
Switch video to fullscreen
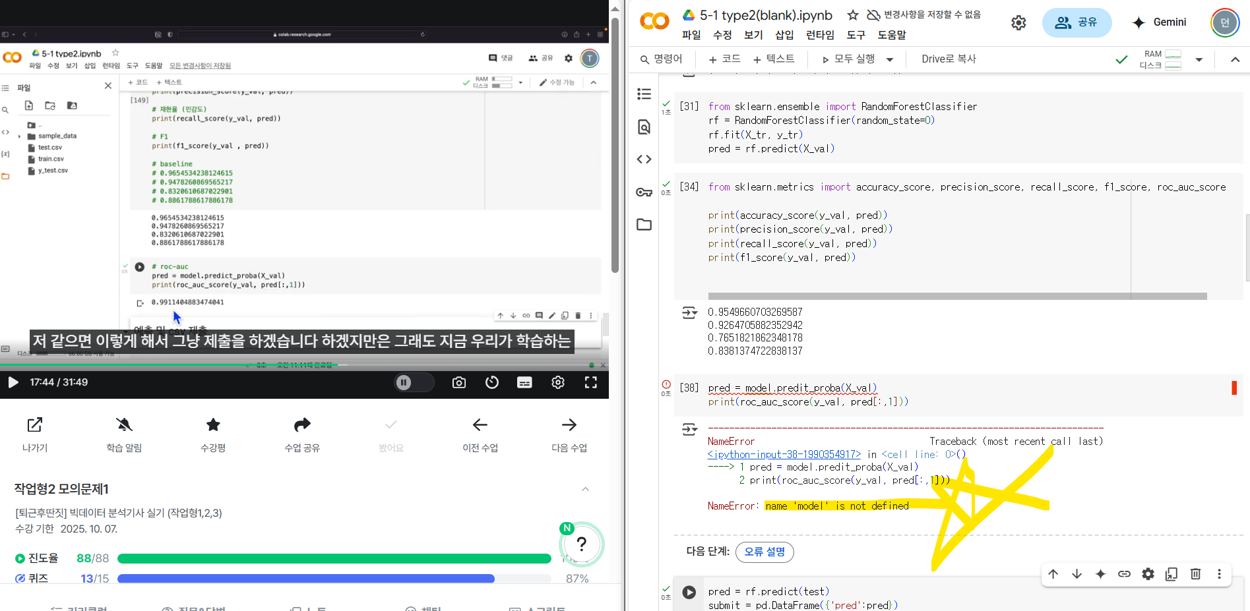pyautogui.click(x=591, y=382)
